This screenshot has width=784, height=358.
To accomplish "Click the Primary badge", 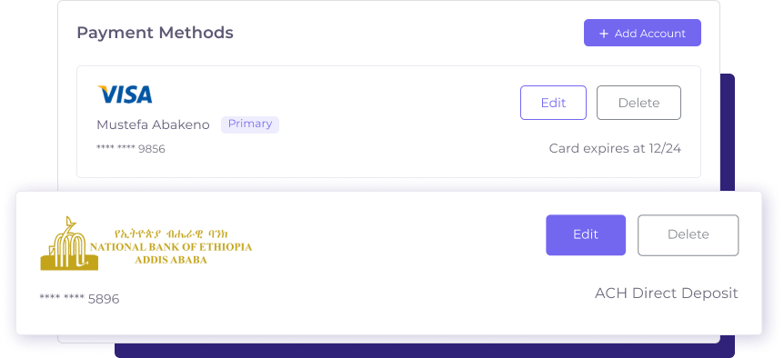I will pos(250,124).
